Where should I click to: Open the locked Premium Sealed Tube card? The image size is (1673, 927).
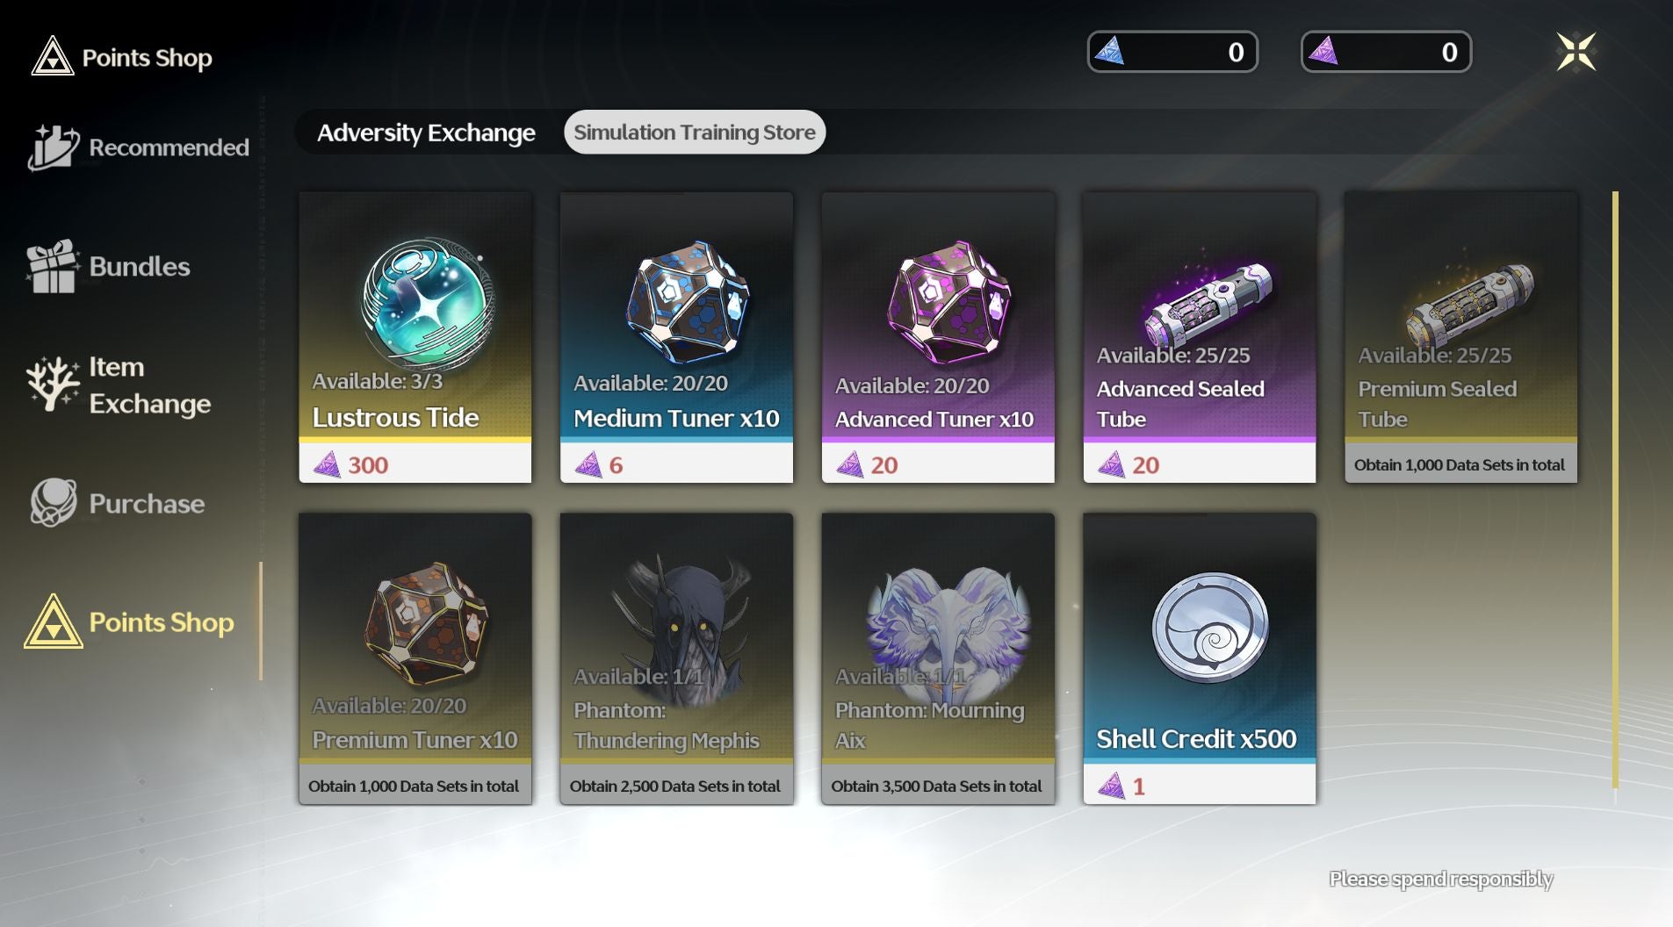(1460, 337)
